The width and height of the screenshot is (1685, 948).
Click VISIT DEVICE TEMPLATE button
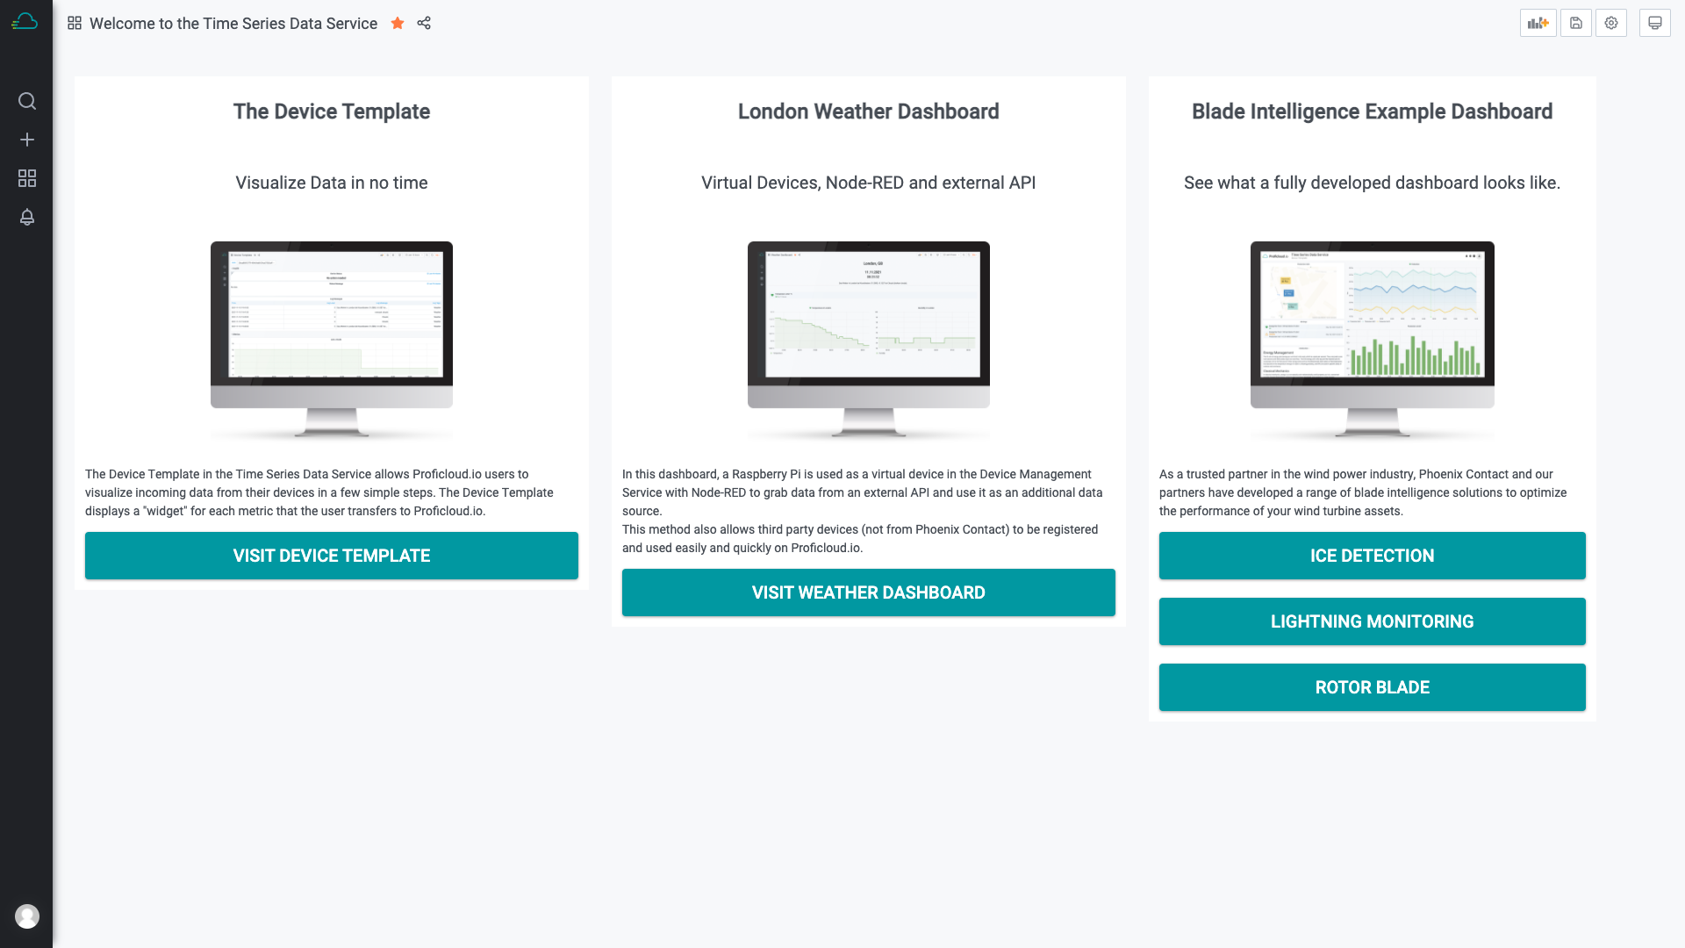click(x=331, y=556)
